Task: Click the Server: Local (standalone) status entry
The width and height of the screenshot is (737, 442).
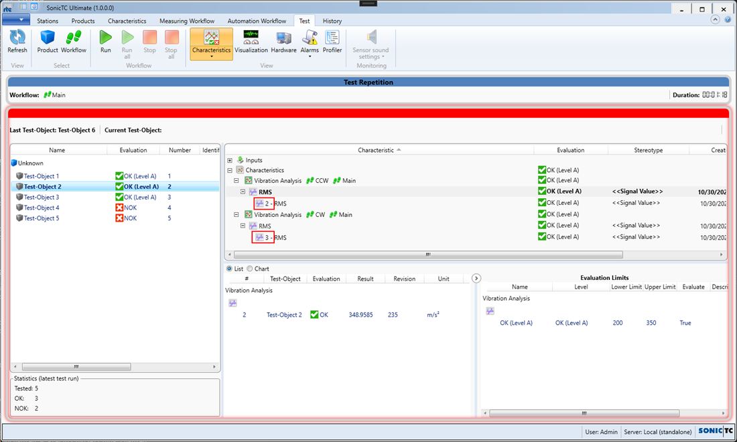Action: [x=657, y=432]
